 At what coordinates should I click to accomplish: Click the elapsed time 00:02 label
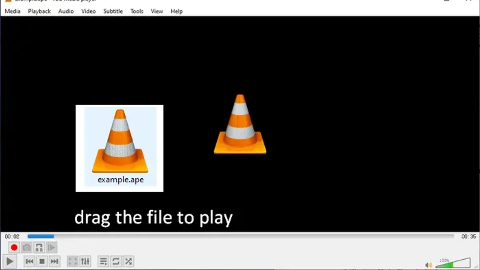[x=12, y=236]
